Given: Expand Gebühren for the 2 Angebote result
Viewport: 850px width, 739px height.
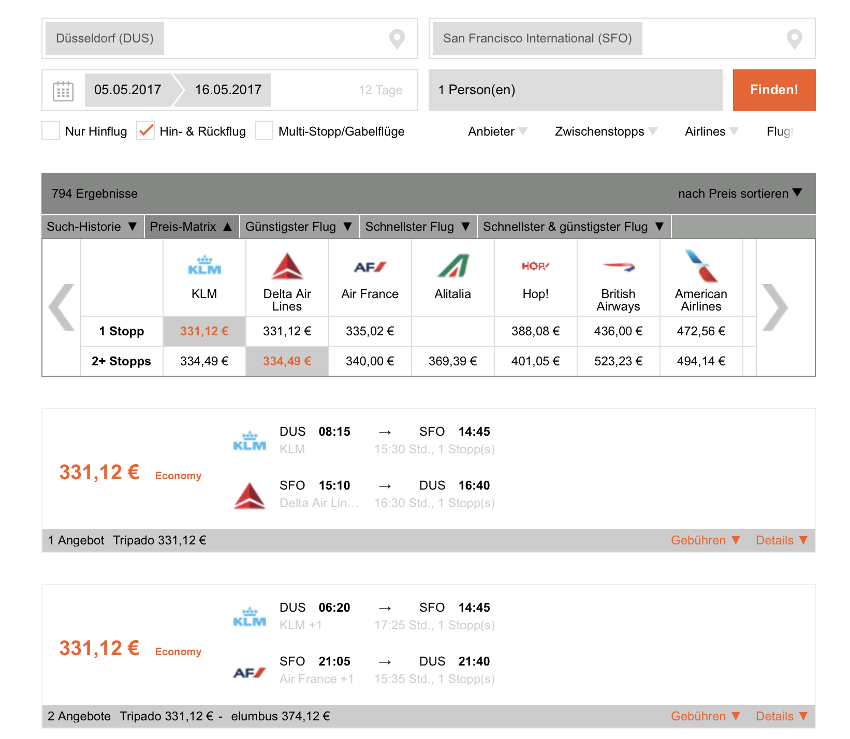Looking at the screenshot, I should click(x=706, y=716).
